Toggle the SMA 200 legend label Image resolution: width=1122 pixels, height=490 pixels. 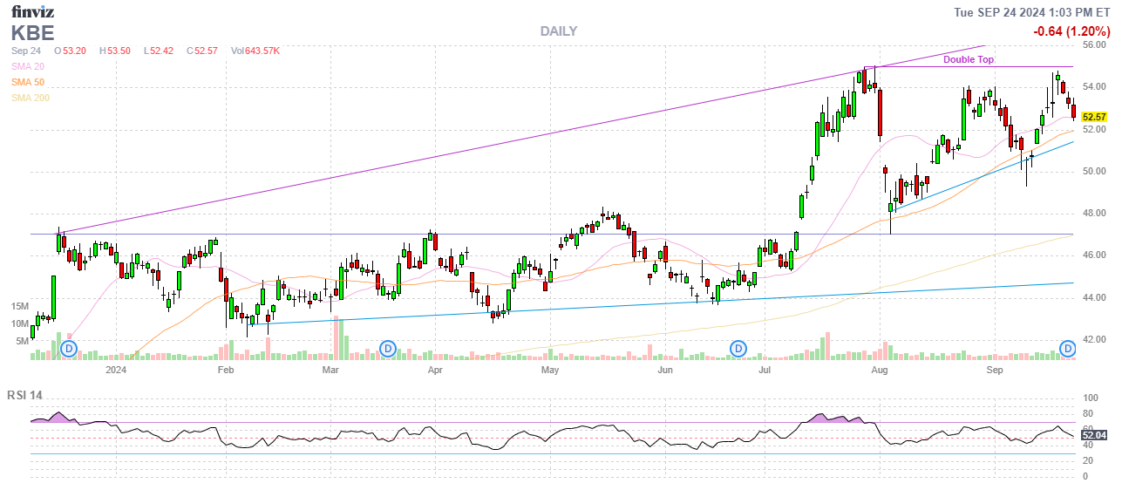31,98
